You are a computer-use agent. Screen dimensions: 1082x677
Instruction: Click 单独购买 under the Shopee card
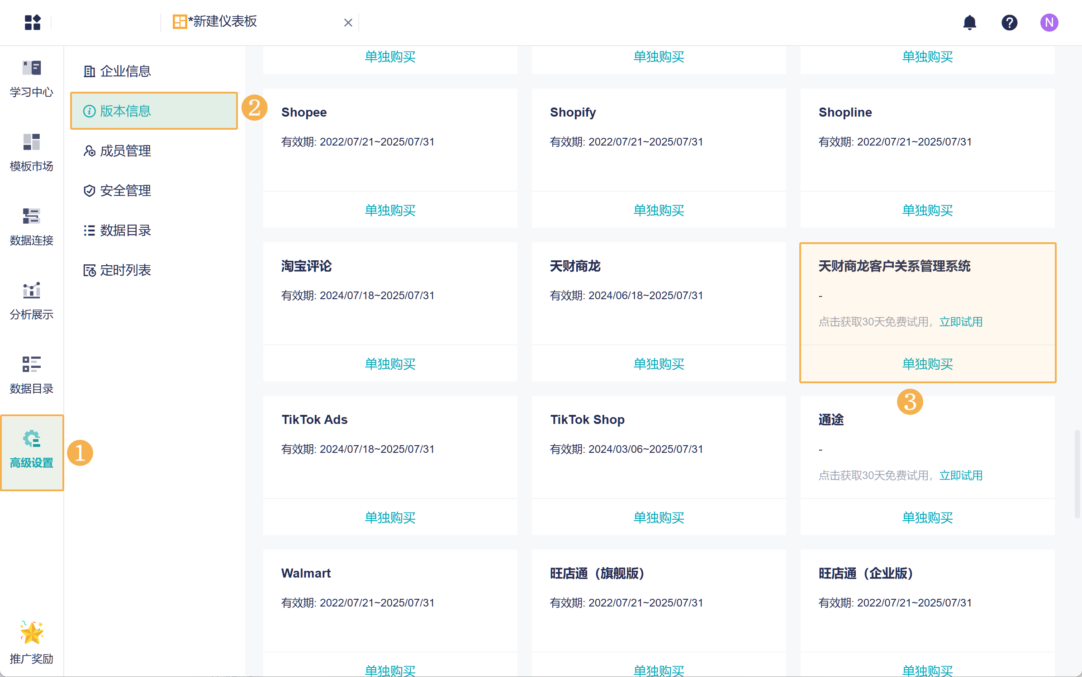click(390, 210)
